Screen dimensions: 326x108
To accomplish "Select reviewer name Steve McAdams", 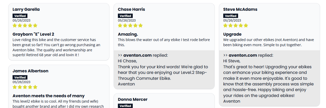I will click(240, 9).
